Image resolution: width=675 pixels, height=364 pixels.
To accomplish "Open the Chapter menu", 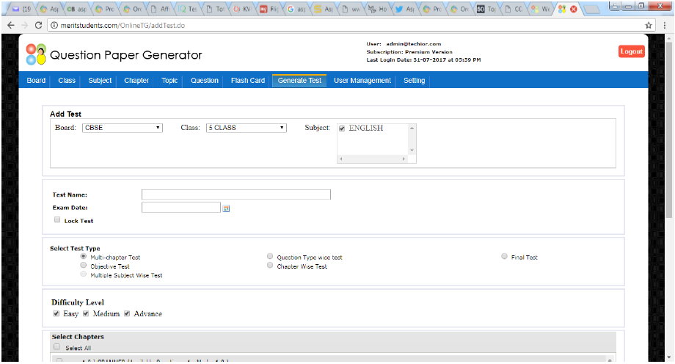I will (x=136, y=81).
